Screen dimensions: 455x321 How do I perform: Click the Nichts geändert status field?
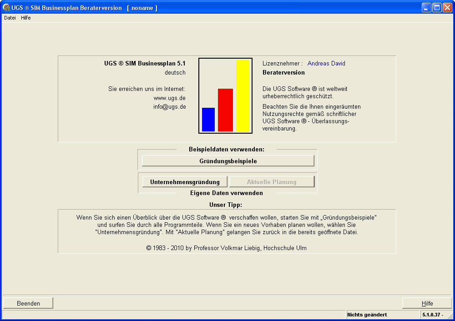383,315
